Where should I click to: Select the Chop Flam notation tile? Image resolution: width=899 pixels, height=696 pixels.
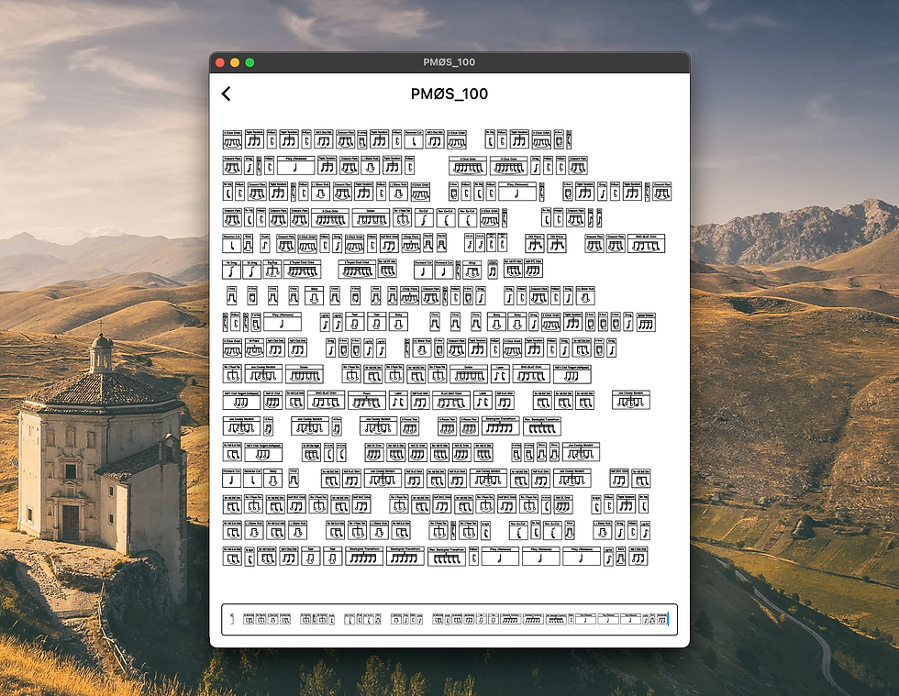410,244
